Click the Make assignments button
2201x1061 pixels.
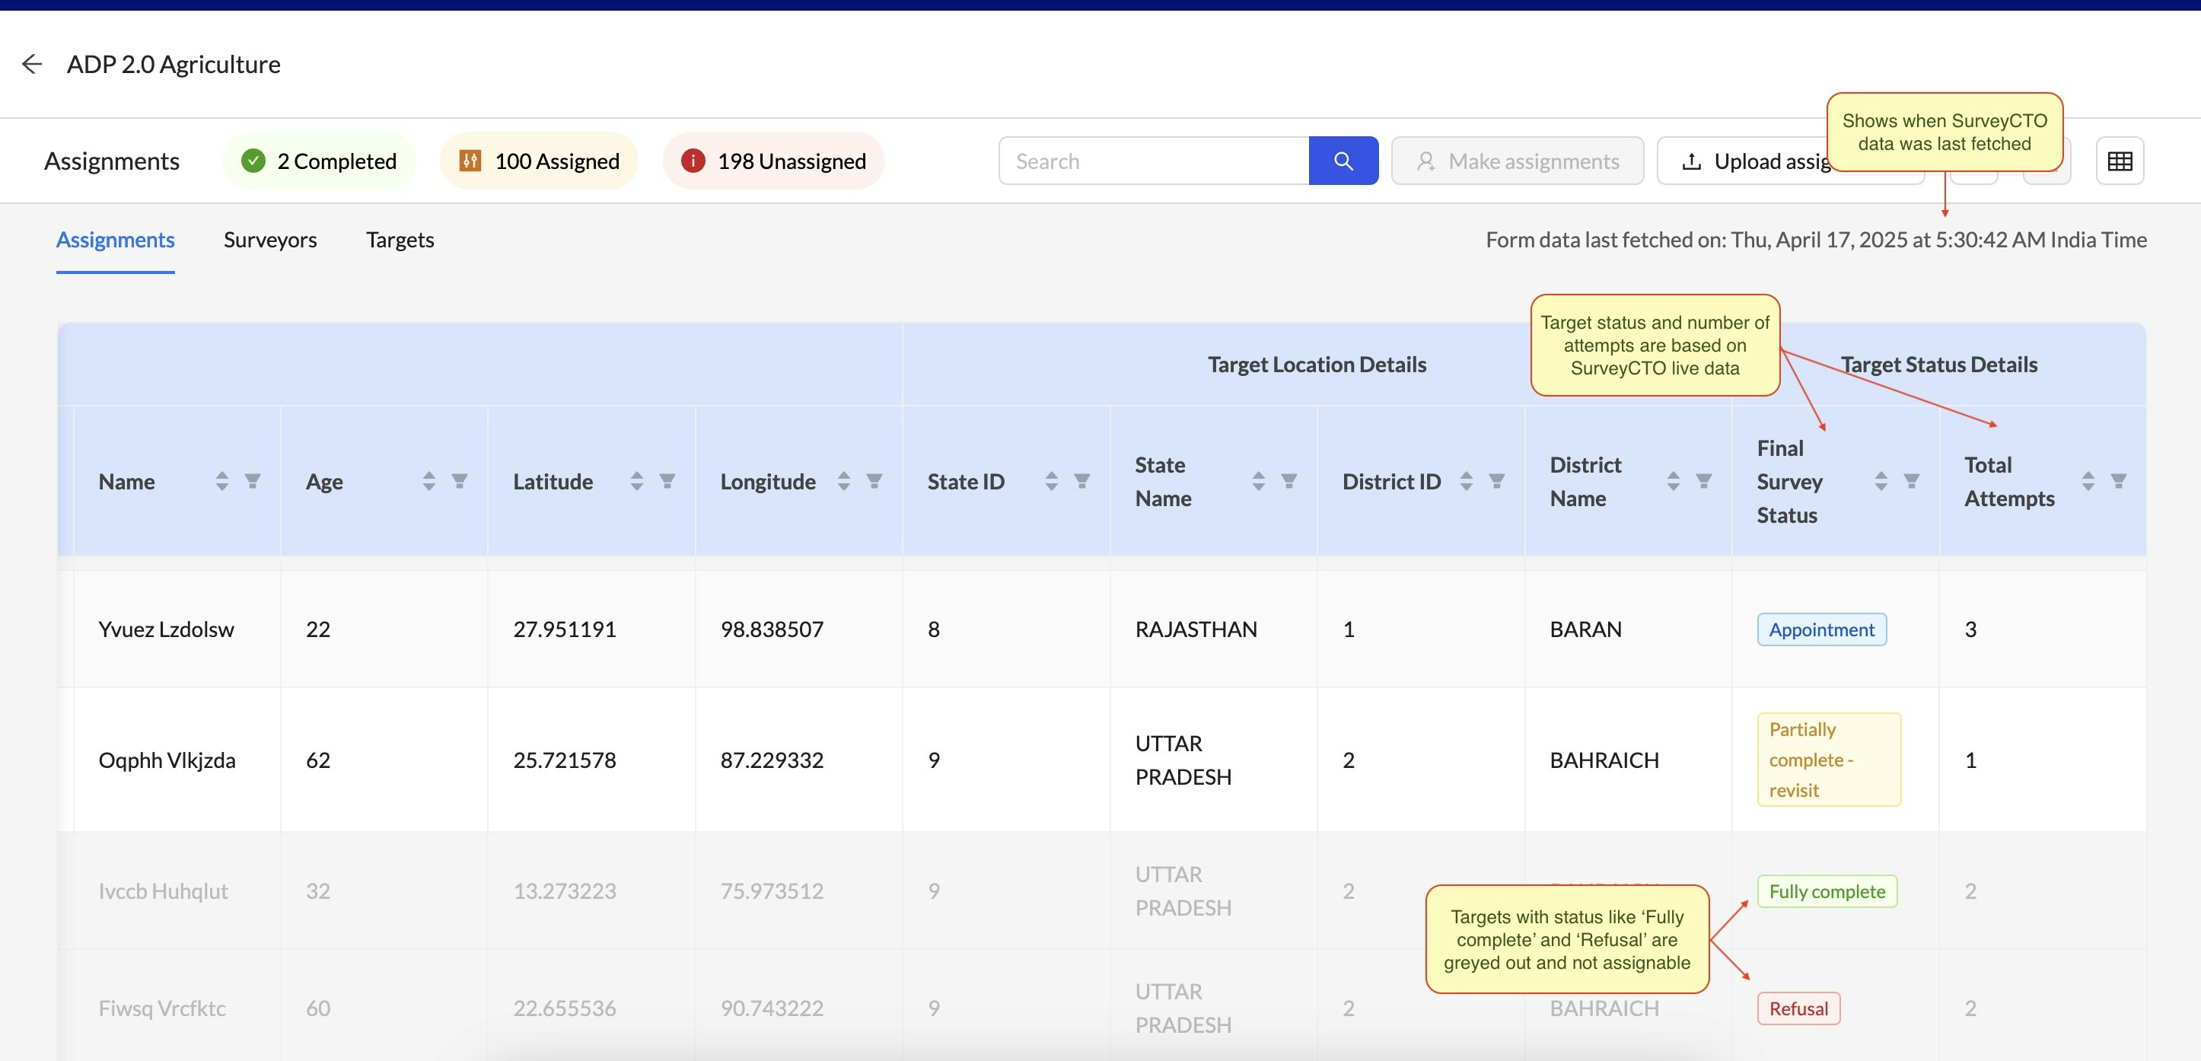1517,161
